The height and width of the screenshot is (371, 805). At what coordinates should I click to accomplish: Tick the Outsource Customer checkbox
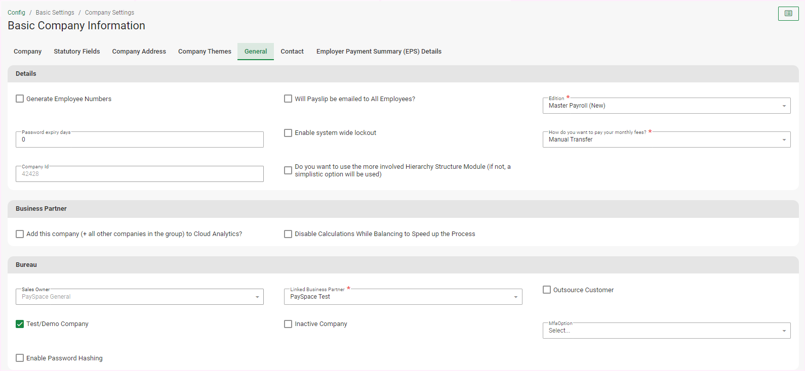point(547,290)
